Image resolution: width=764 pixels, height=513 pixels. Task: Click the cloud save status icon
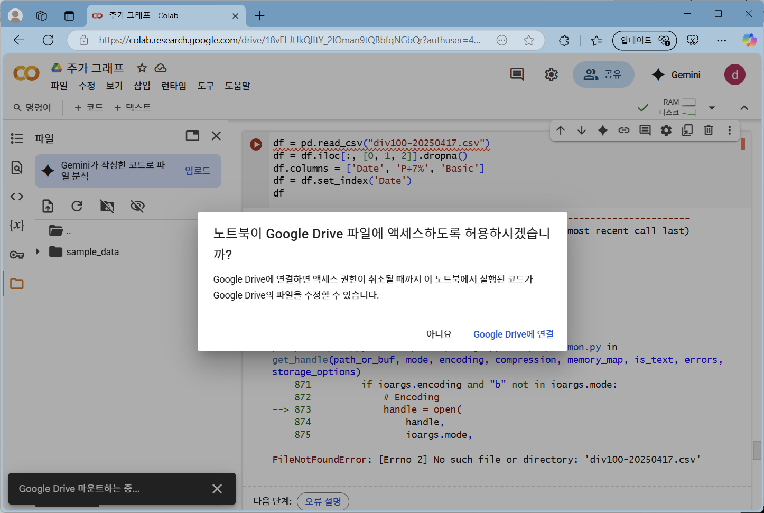(161, 68)
